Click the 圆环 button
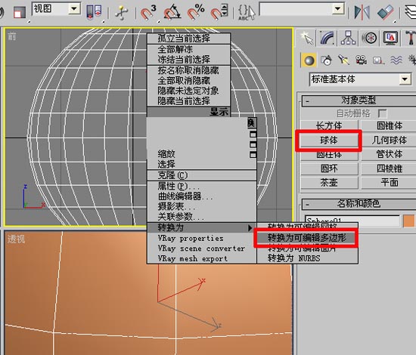Viewport: 416px width, 355px height. [x=329, y=168]
